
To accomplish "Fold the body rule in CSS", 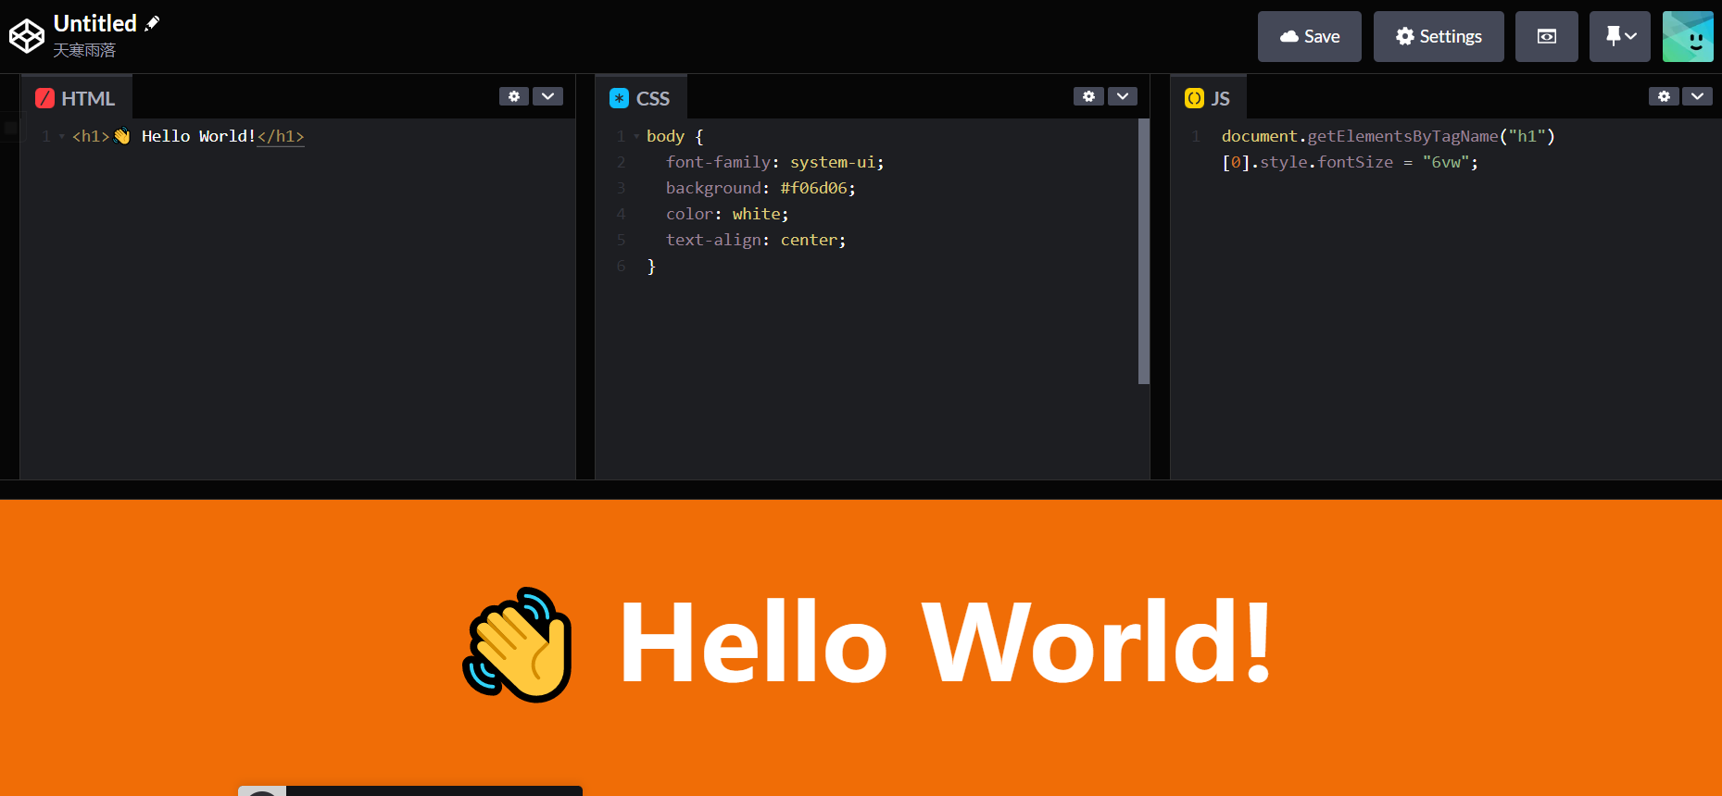I will pos(636,137).
